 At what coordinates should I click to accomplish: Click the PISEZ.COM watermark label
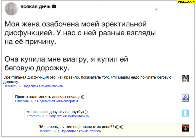186,2
